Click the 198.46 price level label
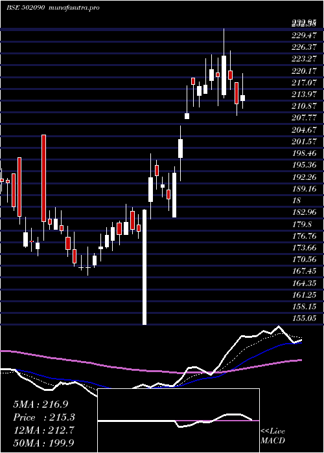324x453 pixels. (x=305, y=154)
